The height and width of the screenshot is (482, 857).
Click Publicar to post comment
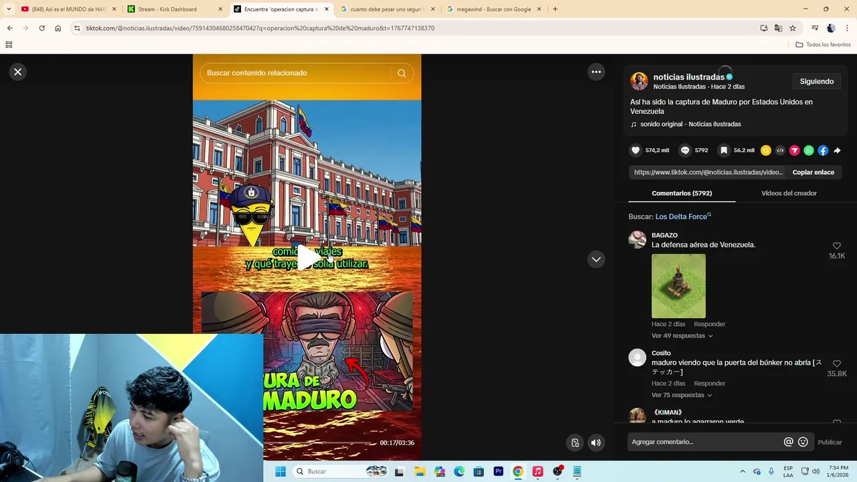(x=830, y=442)
